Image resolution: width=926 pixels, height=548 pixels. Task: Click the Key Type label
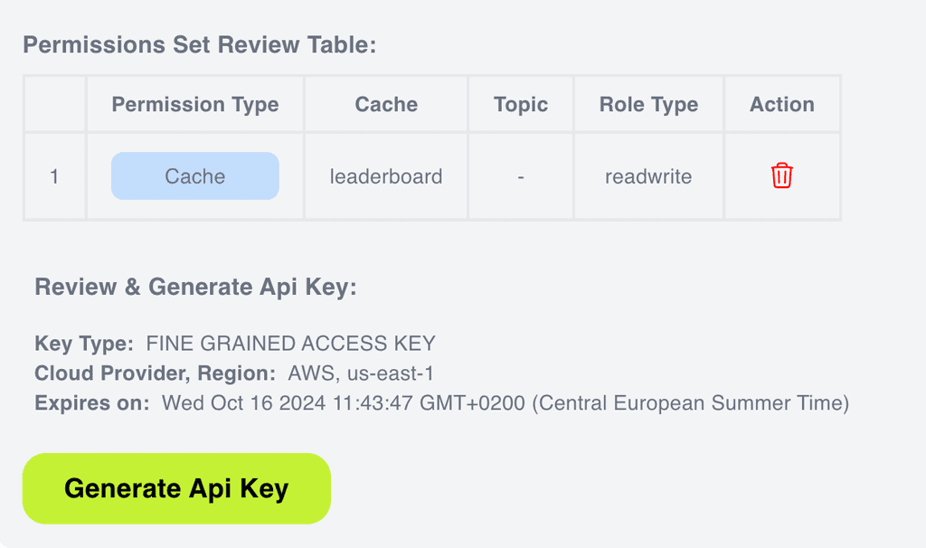(x=84, y=344)
